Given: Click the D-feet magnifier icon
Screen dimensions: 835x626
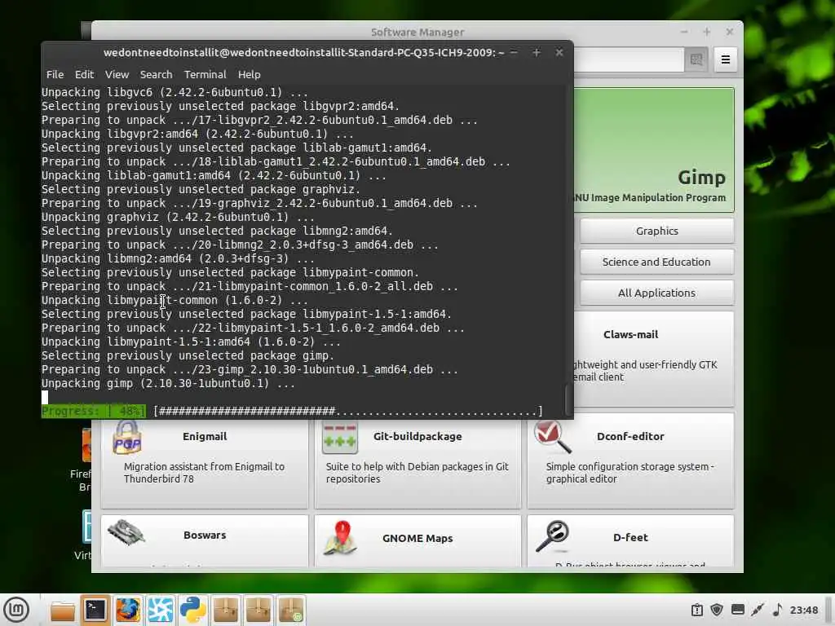Looking at the screenshot, I should (x=553, y=536).
